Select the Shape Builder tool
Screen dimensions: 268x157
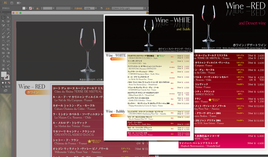pos(3,49)
